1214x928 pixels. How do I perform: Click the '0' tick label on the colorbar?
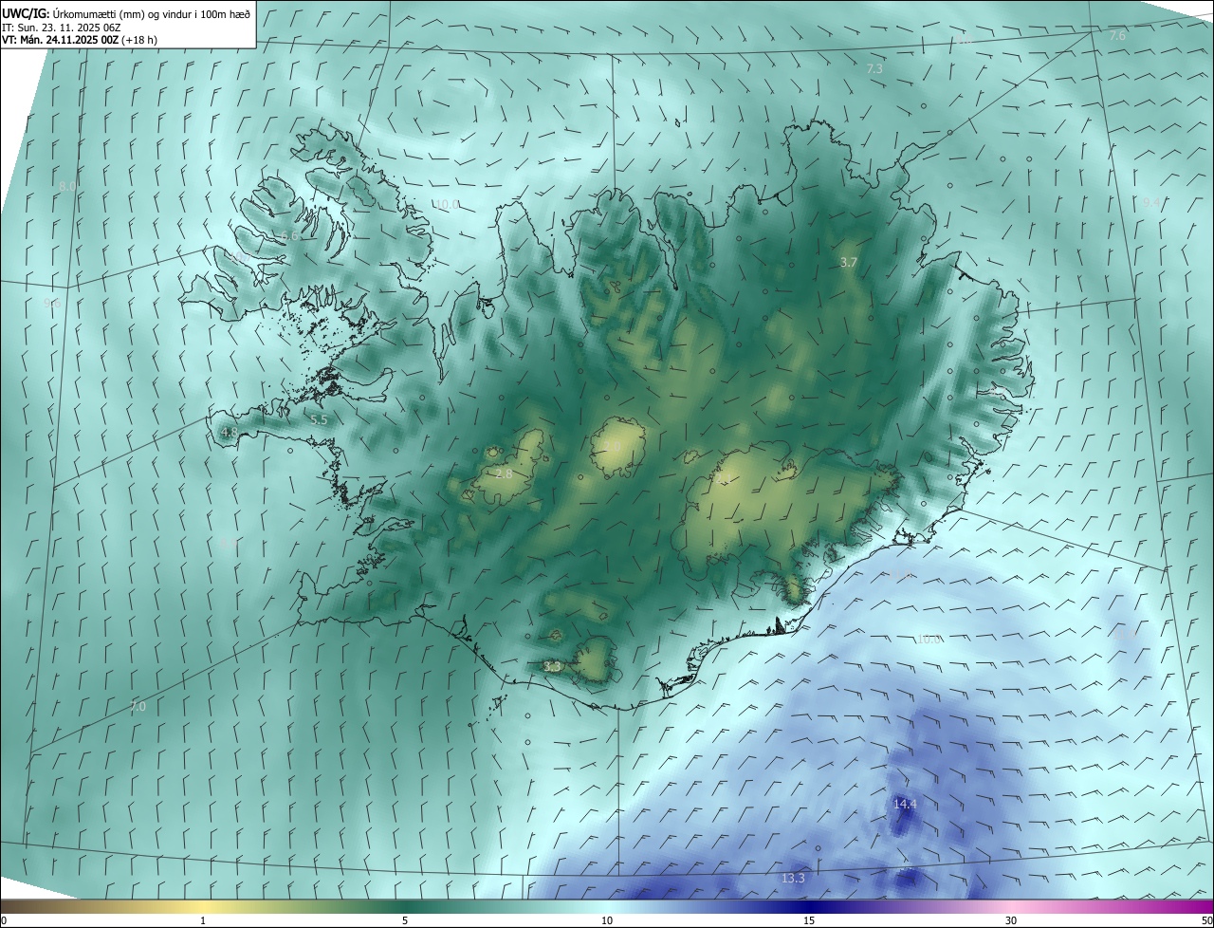tap(4, 920)
